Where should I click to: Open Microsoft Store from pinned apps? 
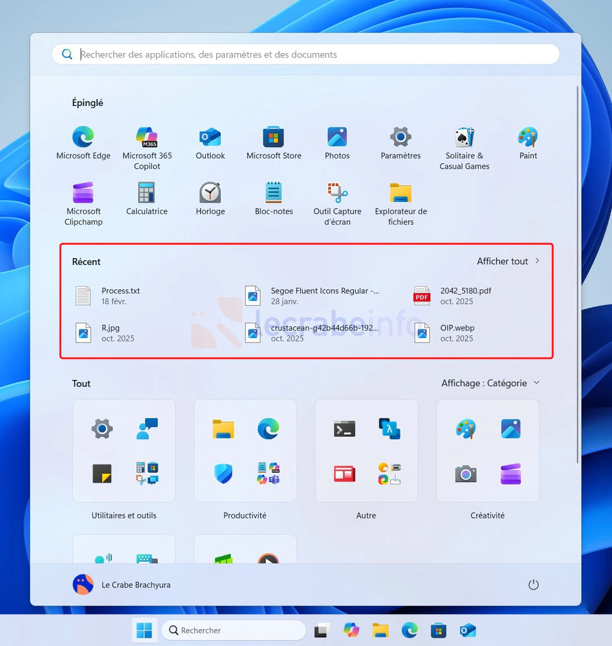point(274,143)
